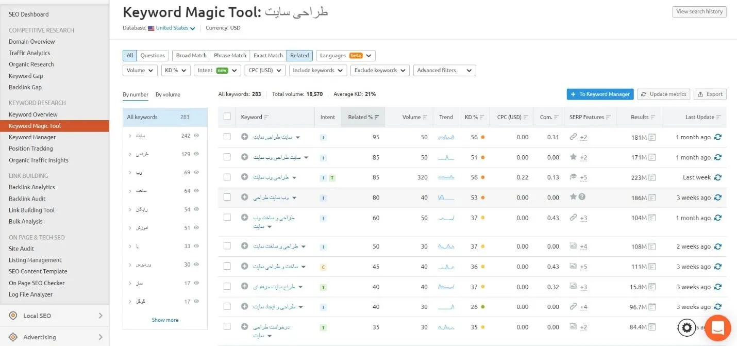Add the Related 45 keyword with plus icon
This screenshot has width=737, height=346.
pos(244,266)
